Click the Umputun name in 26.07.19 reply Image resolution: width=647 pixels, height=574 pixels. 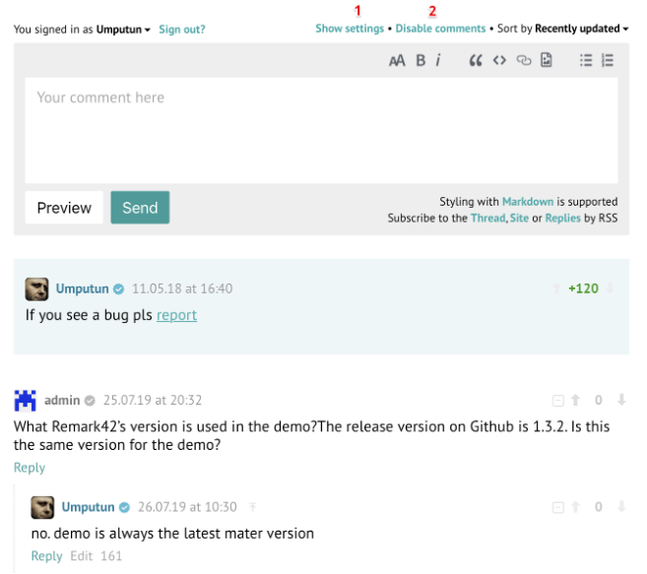pos(88,507)
